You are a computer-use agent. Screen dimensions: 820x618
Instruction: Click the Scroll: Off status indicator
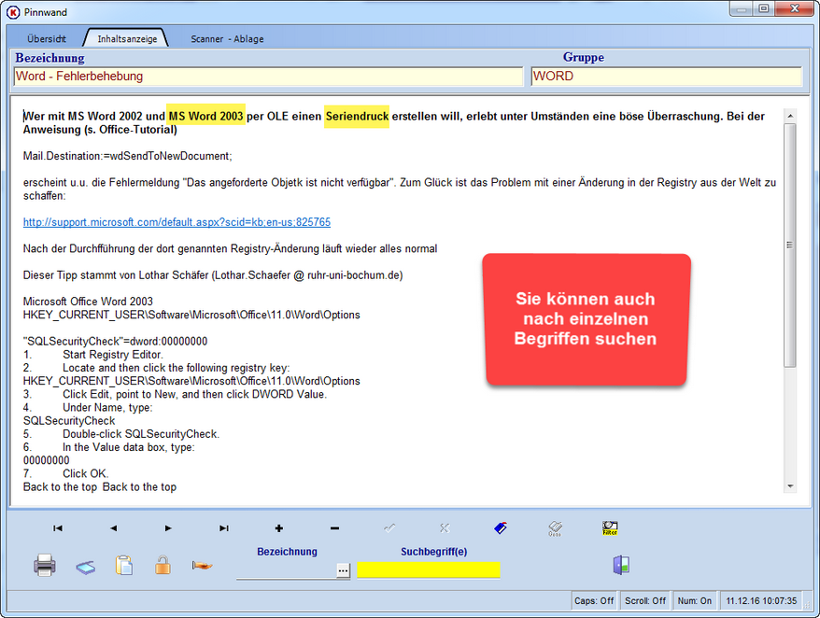[x=645, y=601]
